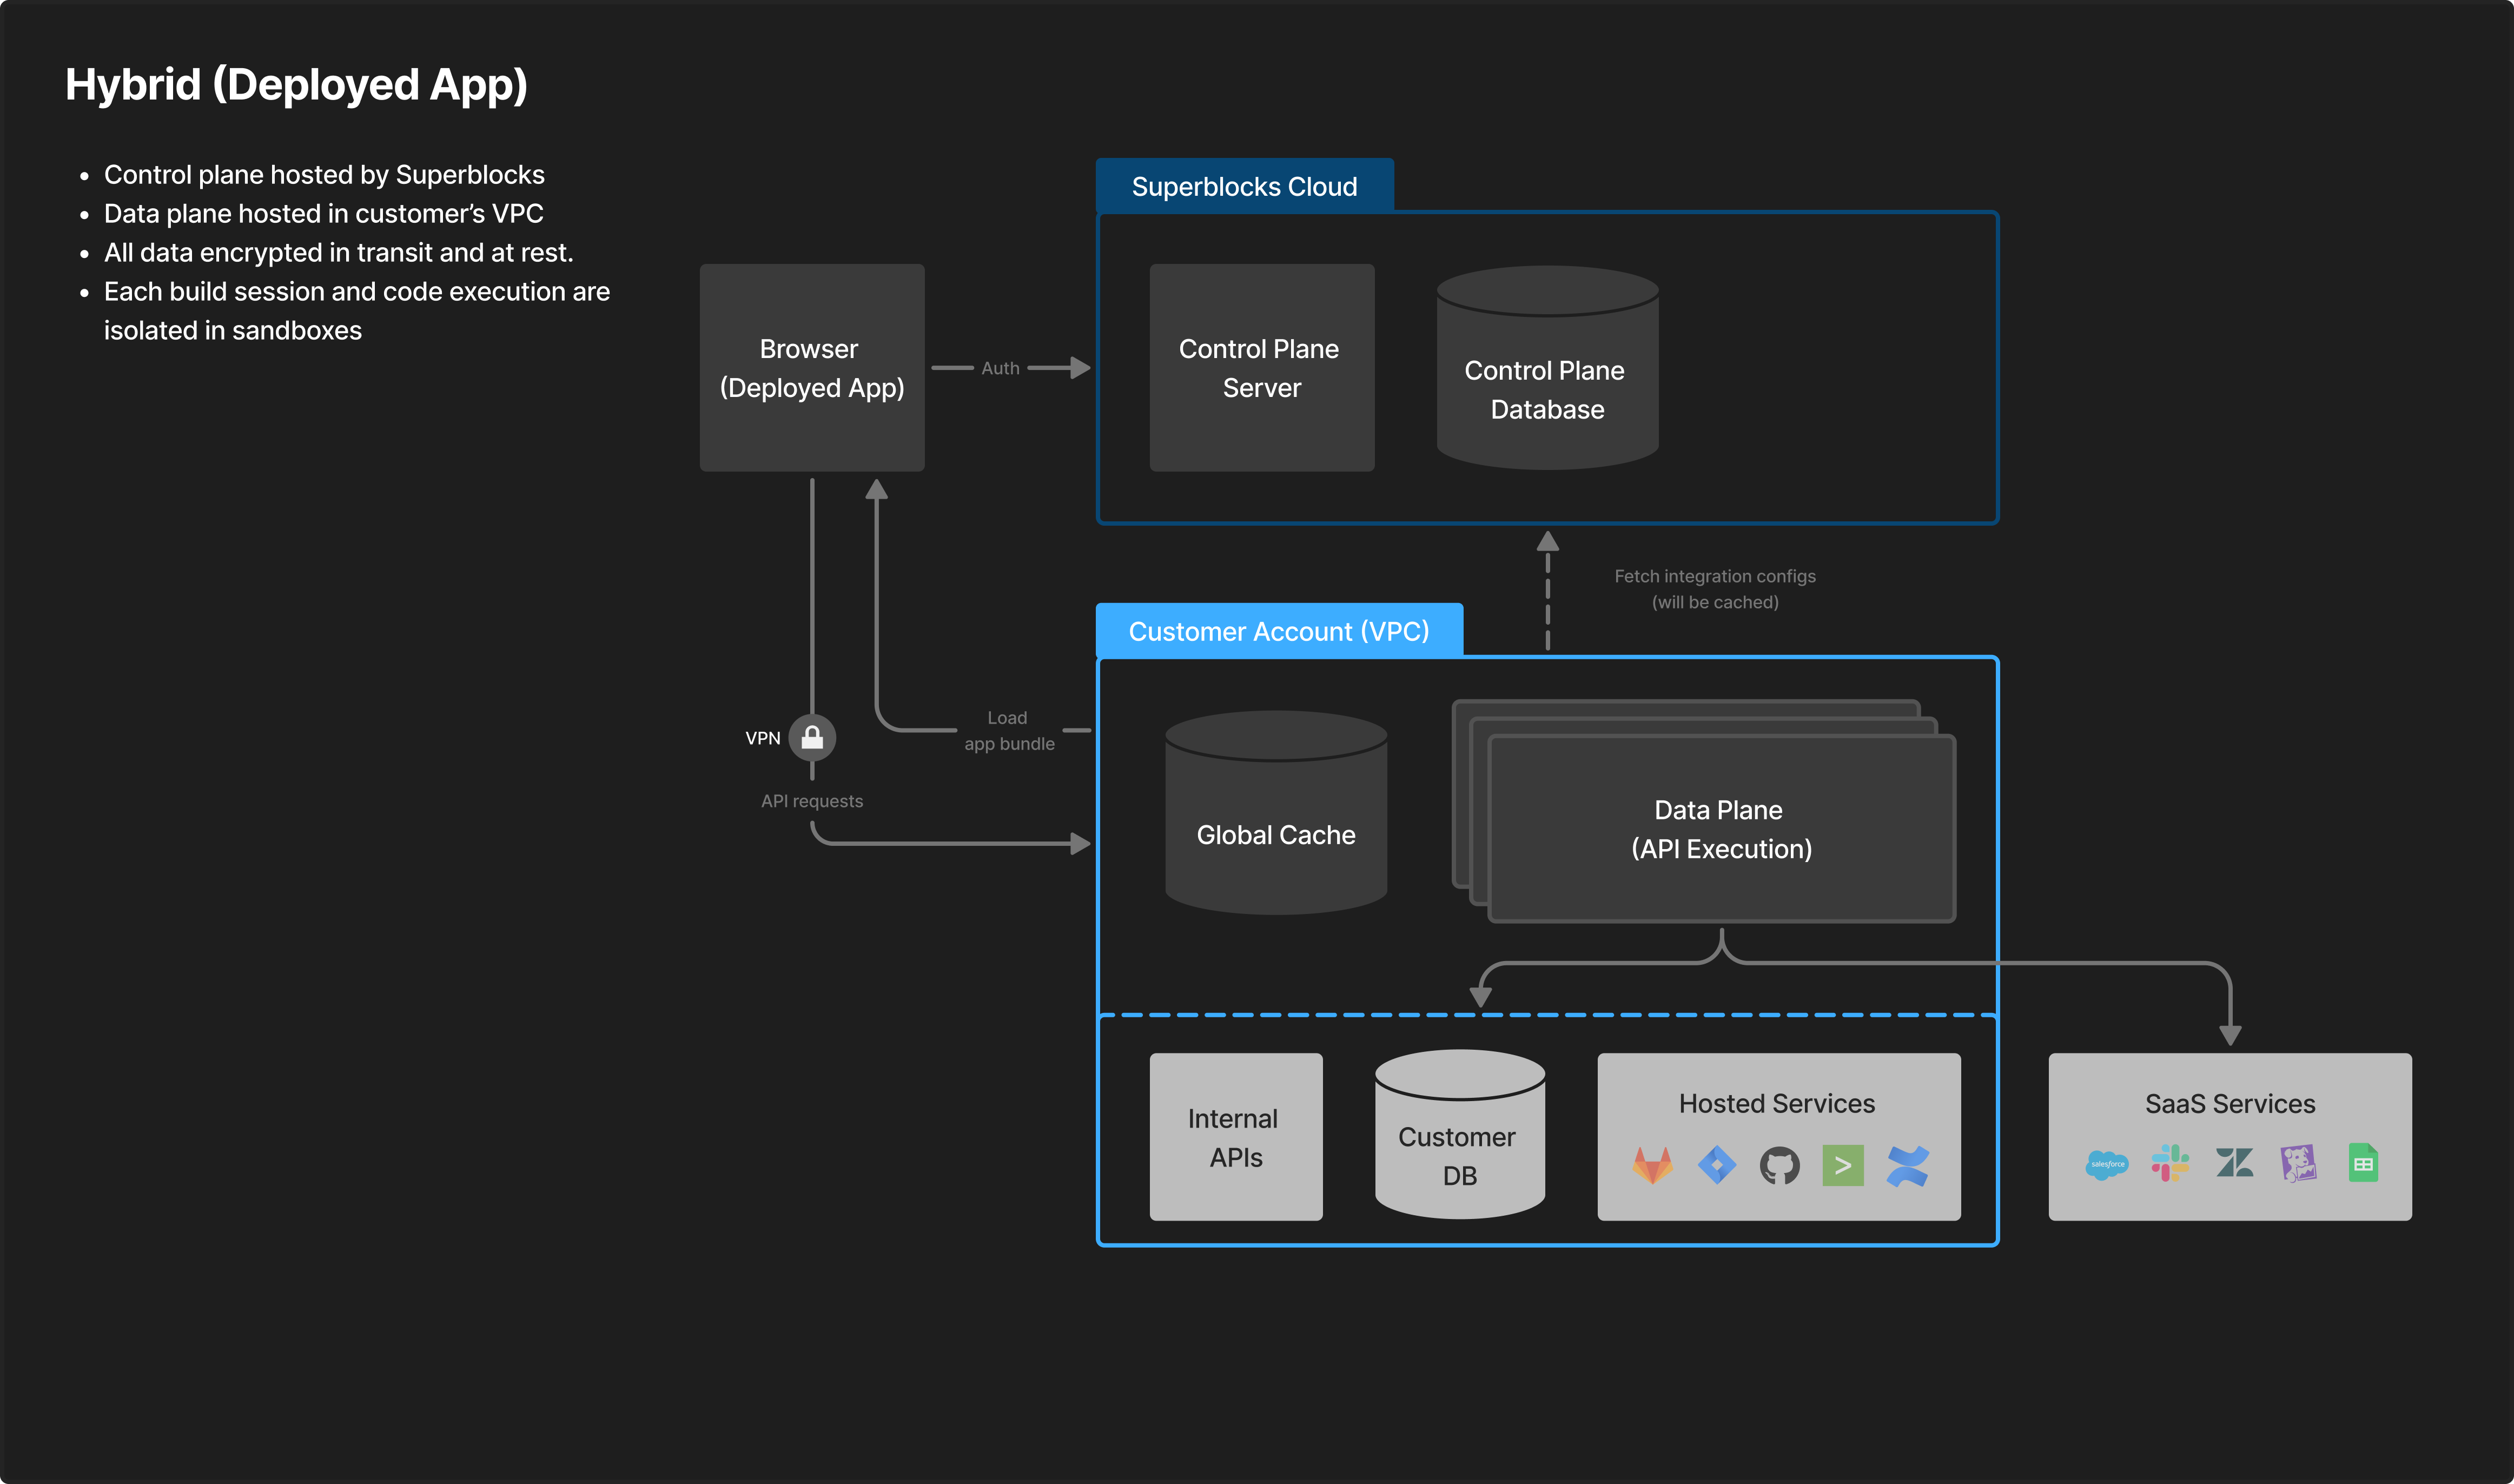Image resolution: width=2514 pixels, height=1484 pixels.
Task: Select the Slack logo
Action: [2170, 1164]
